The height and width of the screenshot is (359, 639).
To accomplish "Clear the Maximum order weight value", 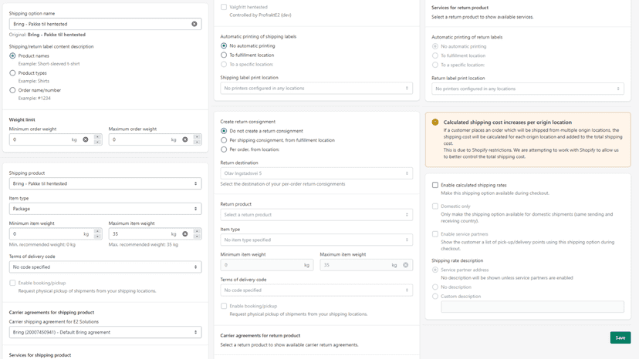I will [x=185, y=139].
